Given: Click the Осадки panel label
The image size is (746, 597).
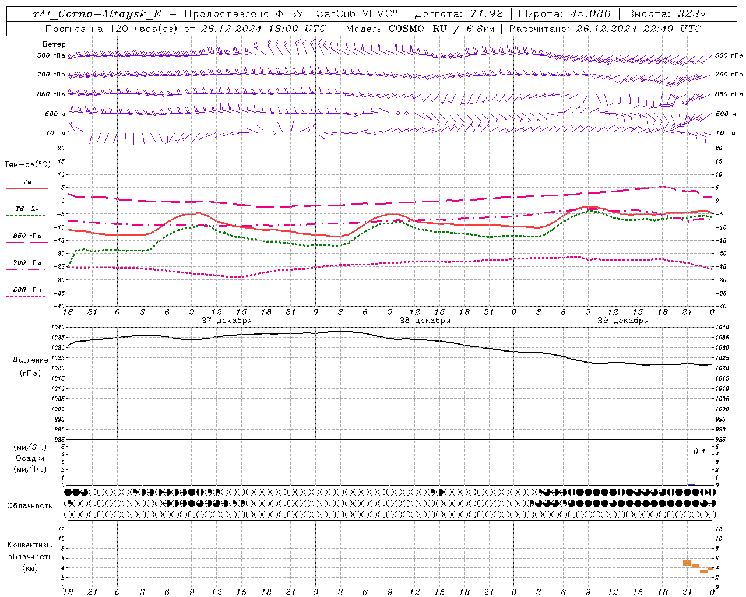Looking at the screenshot, I should (30, 458).
